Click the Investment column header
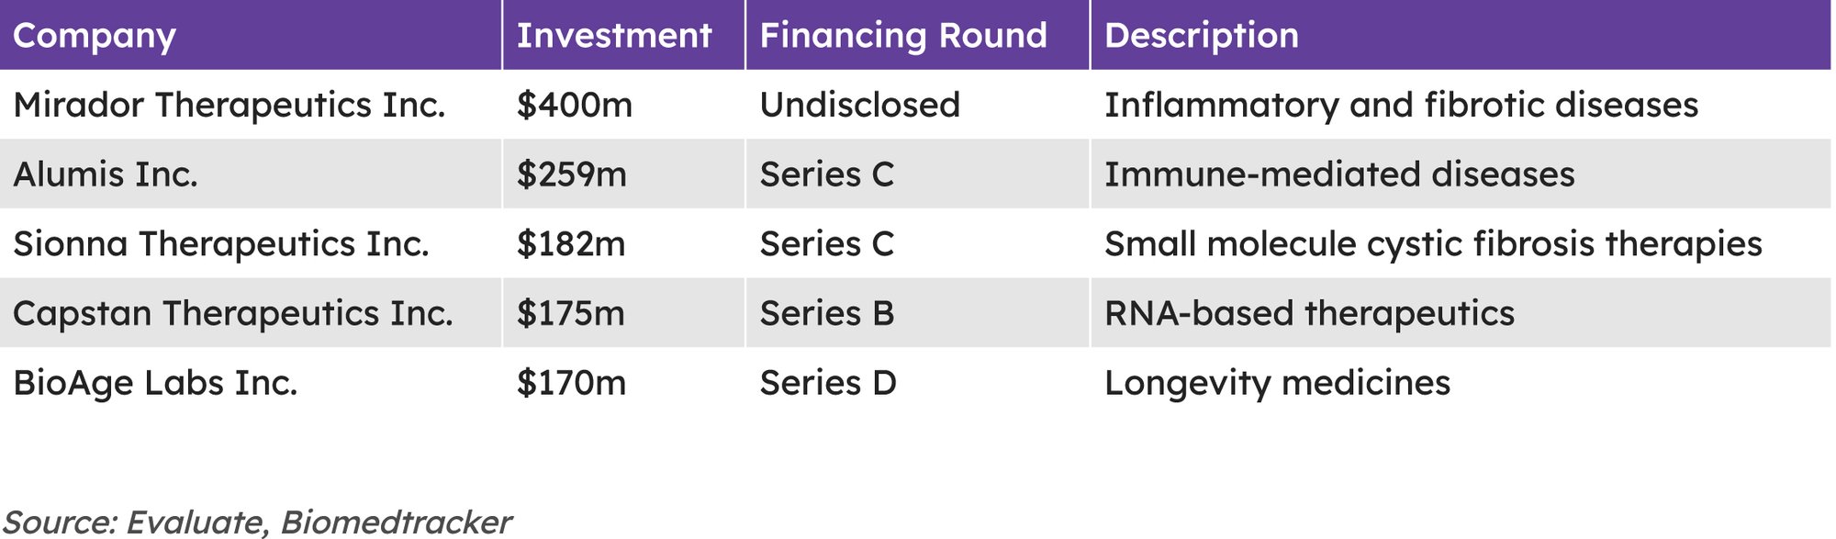 [613, 36]
